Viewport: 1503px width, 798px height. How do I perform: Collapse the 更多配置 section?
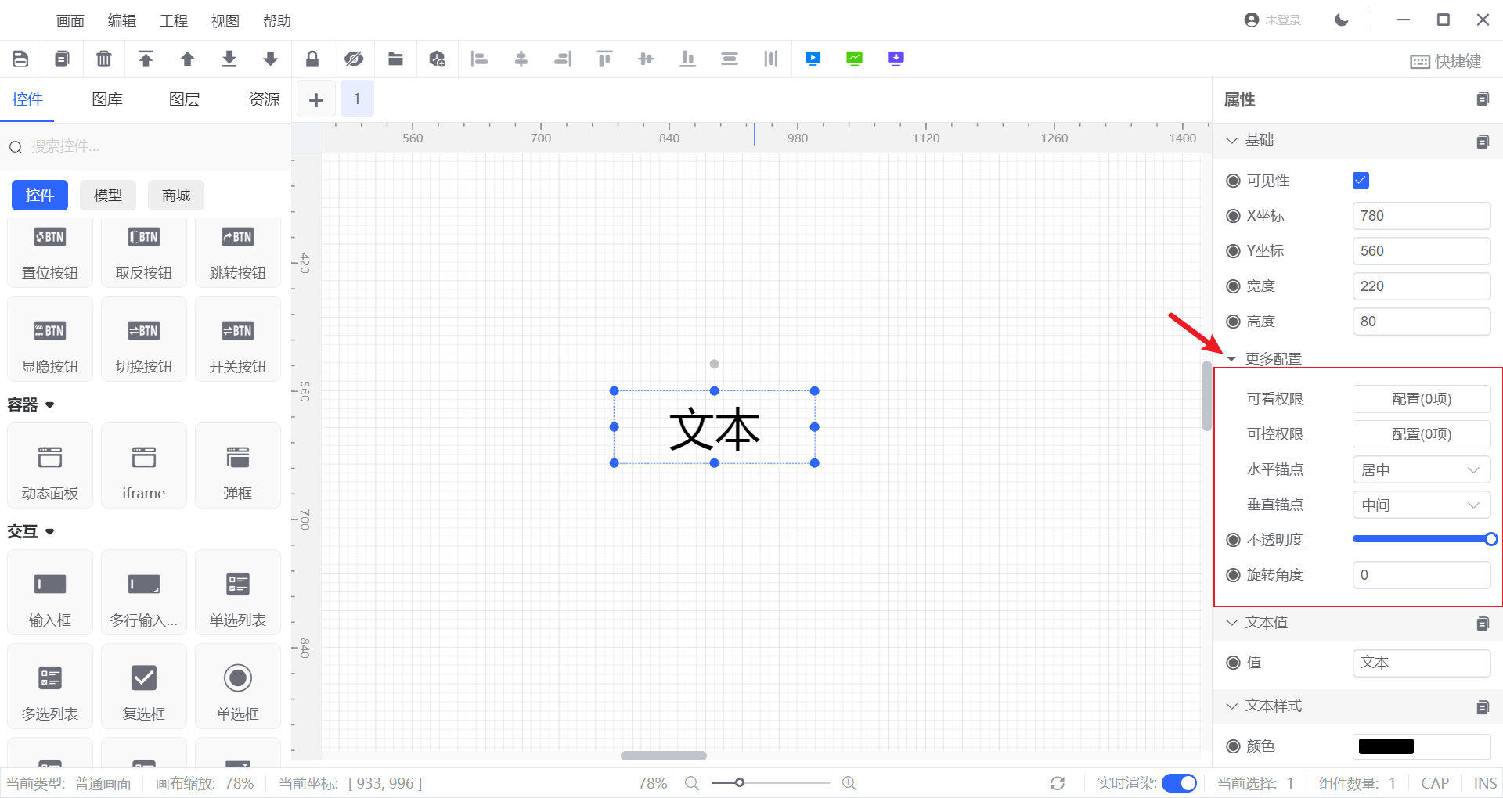tap(1232, 359)
